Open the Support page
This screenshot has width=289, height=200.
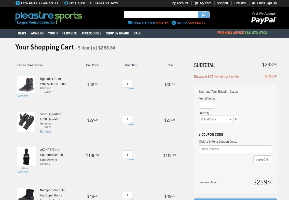point(223,3)
